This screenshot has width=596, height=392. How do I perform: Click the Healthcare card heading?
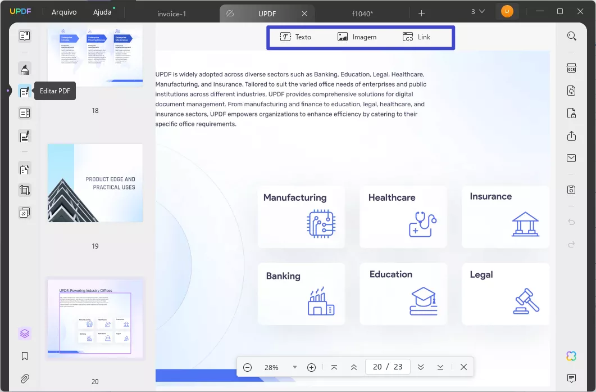tap(392, 197)
